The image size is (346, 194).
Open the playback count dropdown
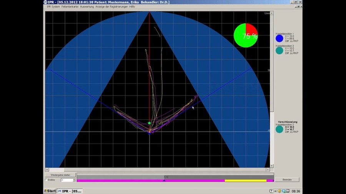point(74,180)
